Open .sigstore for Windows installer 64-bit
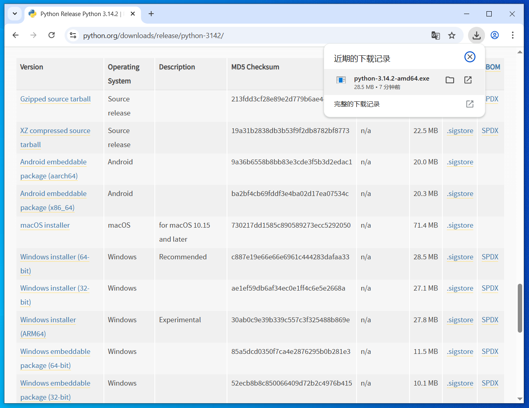Viewport: 529px width, 408px height. coord(460,257)
